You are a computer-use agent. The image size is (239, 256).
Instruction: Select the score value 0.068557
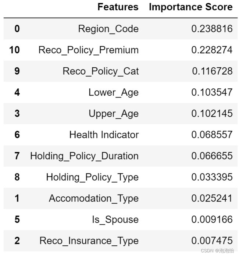(x=212, y=135)
